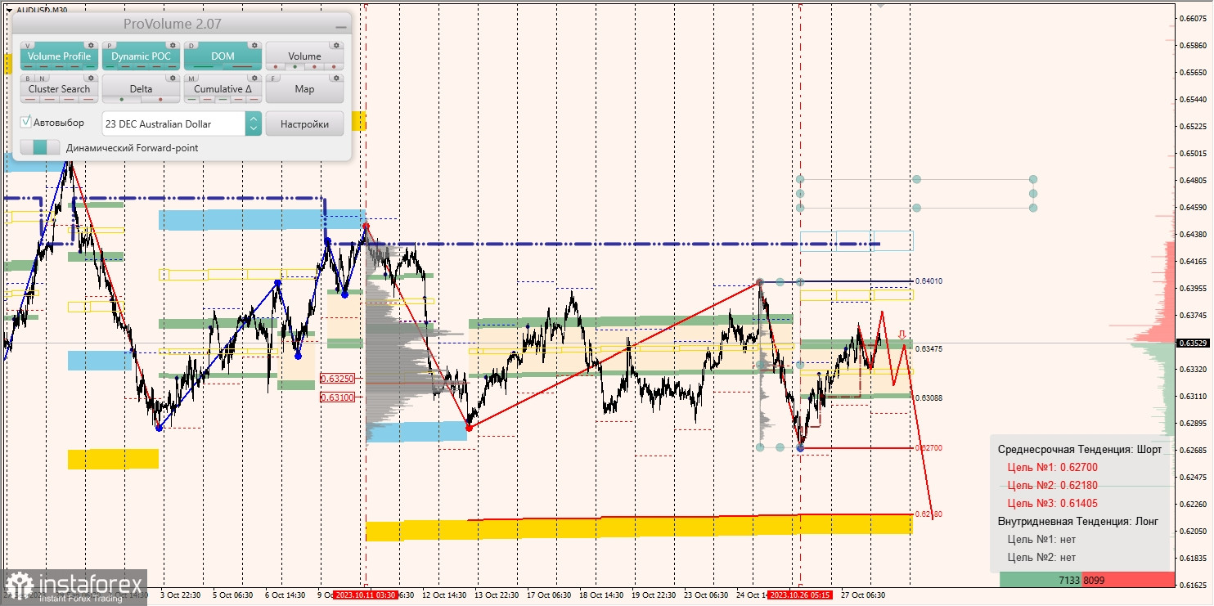
Task: Toggle the DOM indicator
Action: pyautogui.click(x=223, y=56)
